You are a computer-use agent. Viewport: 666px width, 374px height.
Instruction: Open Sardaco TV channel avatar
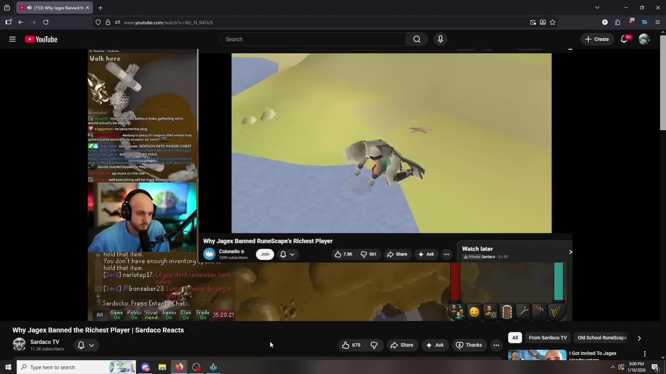click(x=19, y=344)
